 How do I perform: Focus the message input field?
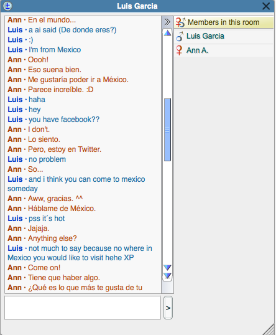click(x=83, y=308)
